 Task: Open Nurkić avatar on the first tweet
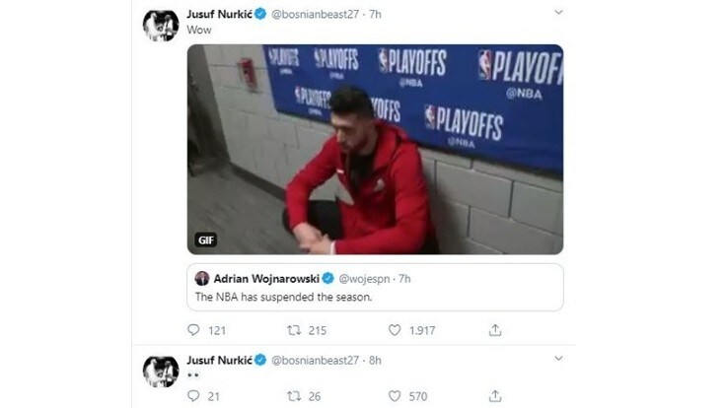click(x=161, y=26)
